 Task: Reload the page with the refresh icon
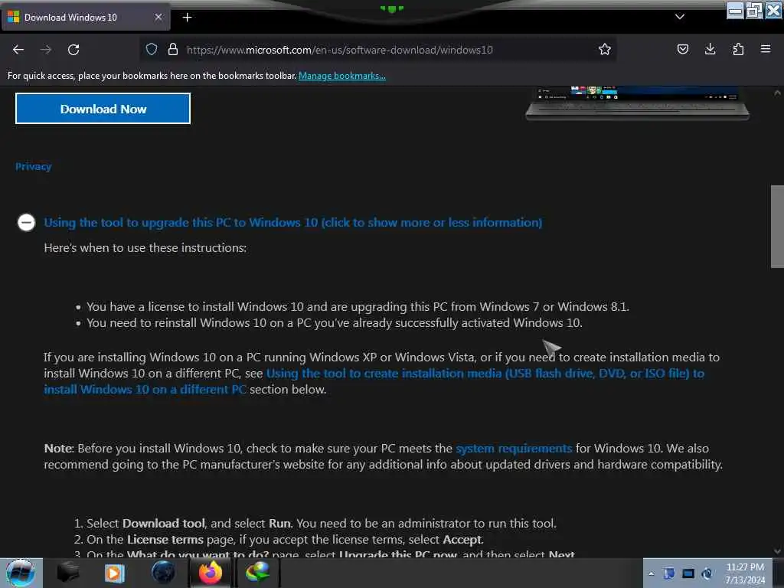click(x=73, y=50)
